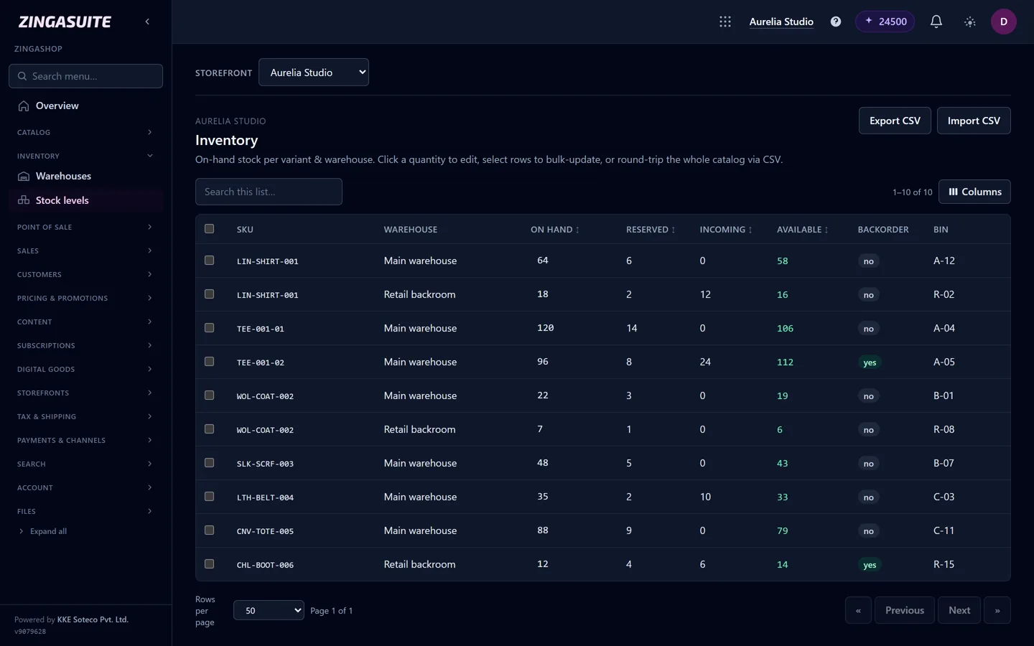Open the Storefront Aurelia Studio dropdown
Screen dimensions: 1034x646
(314, 72)
